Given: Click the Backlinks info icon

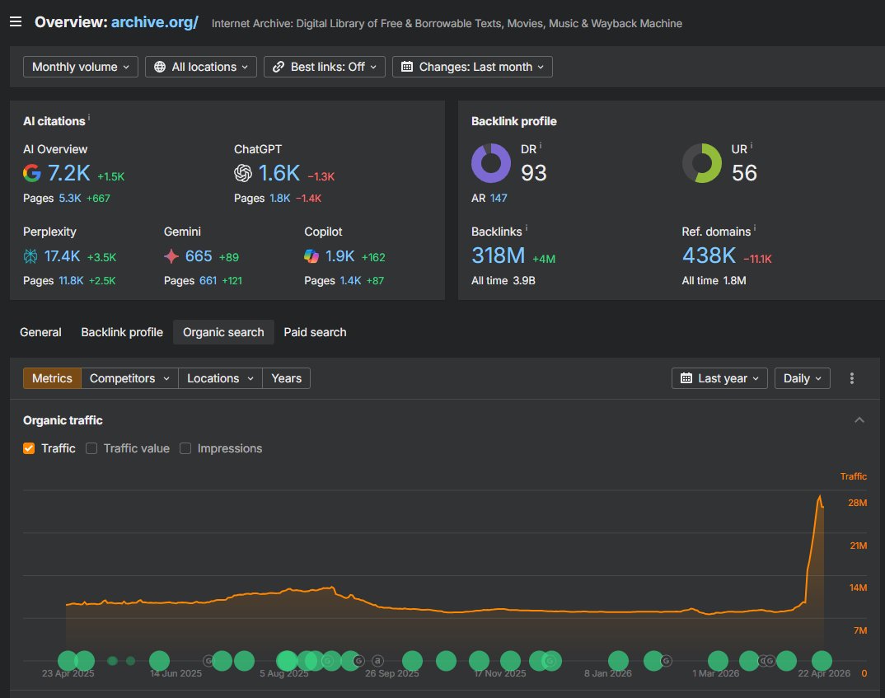Looking at the screenshot, I should [527, 228].
